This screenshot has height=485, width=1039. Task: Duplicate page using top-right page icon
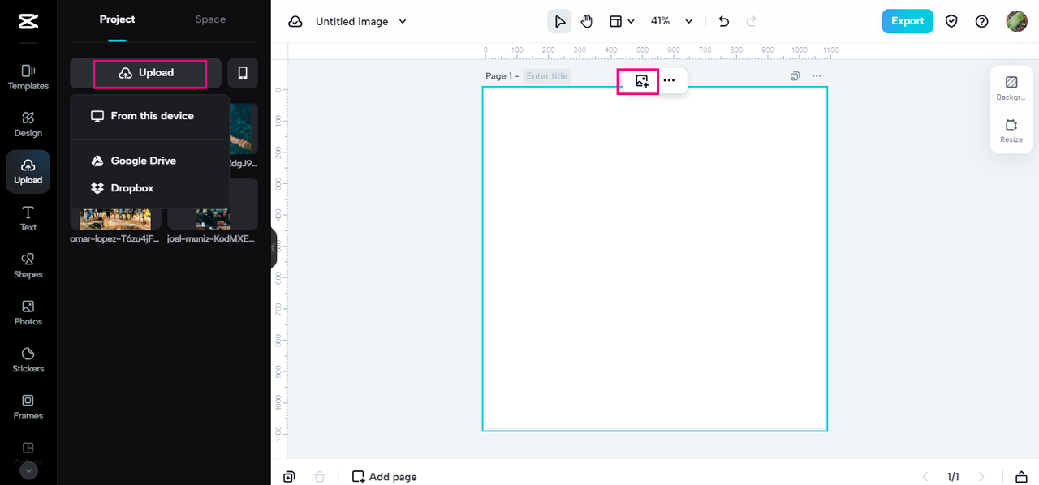795,76
